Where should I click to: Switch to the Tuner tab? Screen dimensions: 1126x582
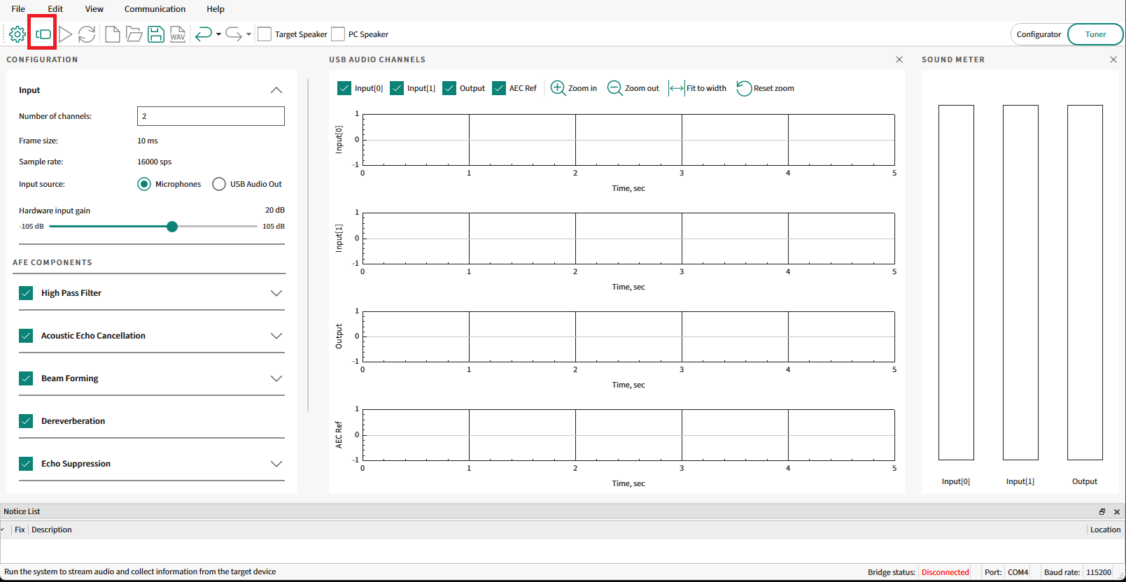[1095, 34]
